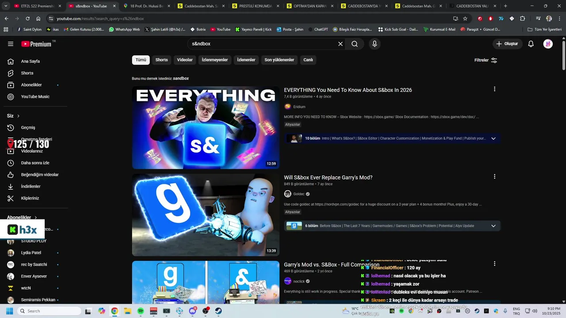The width and height of the screenshot is (566, 318).
Task: Open the account avatar menu
Action: pyautogui.click(x=548, y=44)
